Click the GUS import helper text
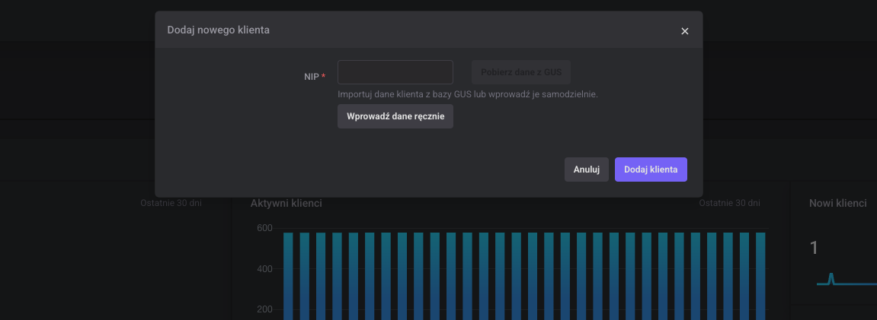The image size is (877, 320). pos(467,94)
